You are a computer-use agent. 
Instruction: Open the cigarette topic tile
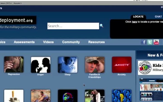pyautogui.click(x=14, y=96)
